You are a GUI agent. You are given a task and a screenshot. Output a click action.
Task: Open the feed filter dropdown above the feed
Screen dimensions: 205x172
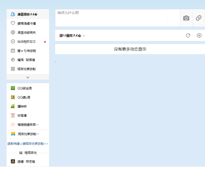72,36
